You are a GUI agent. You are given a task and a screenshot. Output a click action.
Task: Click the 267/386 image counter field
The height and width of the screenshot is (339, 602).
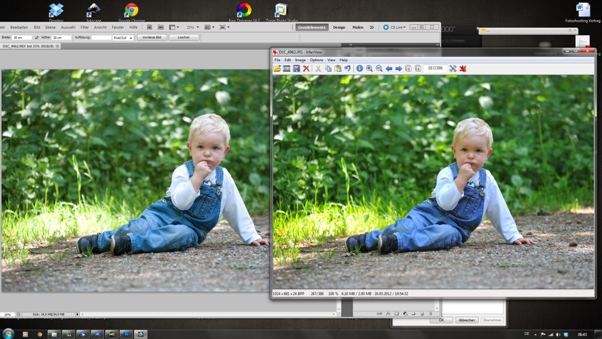tap(436, 68)
